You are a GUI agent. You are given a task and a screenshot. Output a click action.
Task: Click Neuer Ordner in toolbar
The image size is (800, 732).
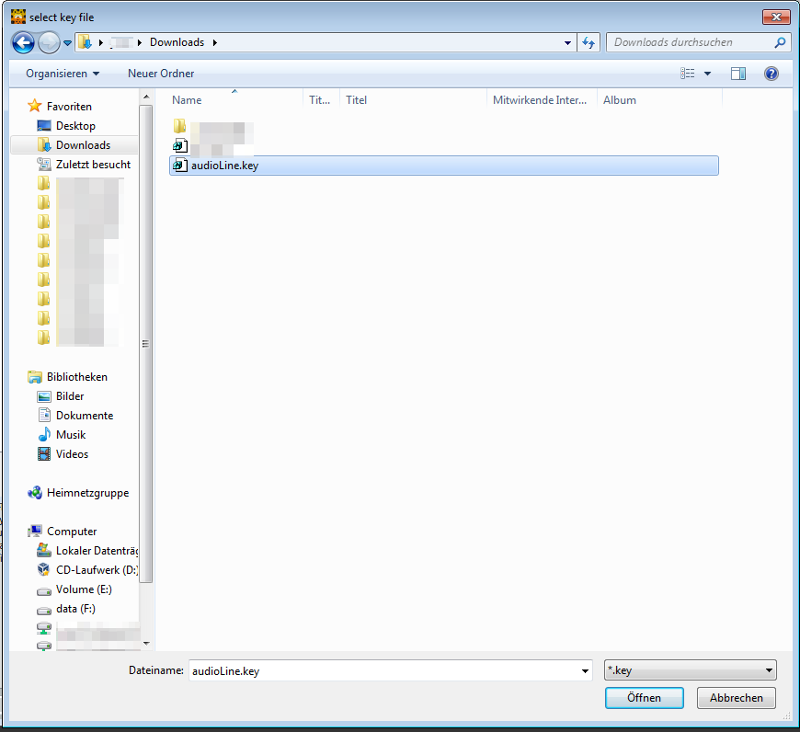point(161,74)
